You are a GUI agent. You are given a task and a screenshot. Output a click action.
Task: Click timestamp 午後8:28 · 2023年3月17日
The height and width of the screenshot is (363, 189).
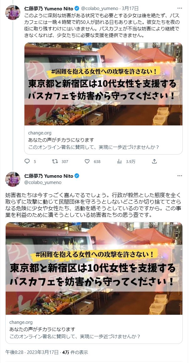32,352
